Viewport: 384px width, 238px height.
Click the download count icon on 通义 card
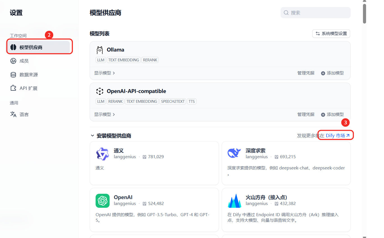145,157
